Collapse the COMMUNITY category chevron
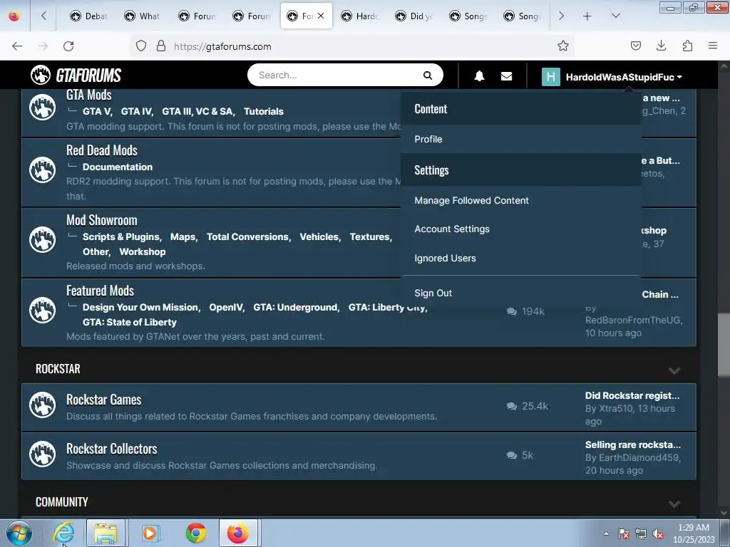The width and height of the screenshot is (730, 547). [x=674, y=504]
